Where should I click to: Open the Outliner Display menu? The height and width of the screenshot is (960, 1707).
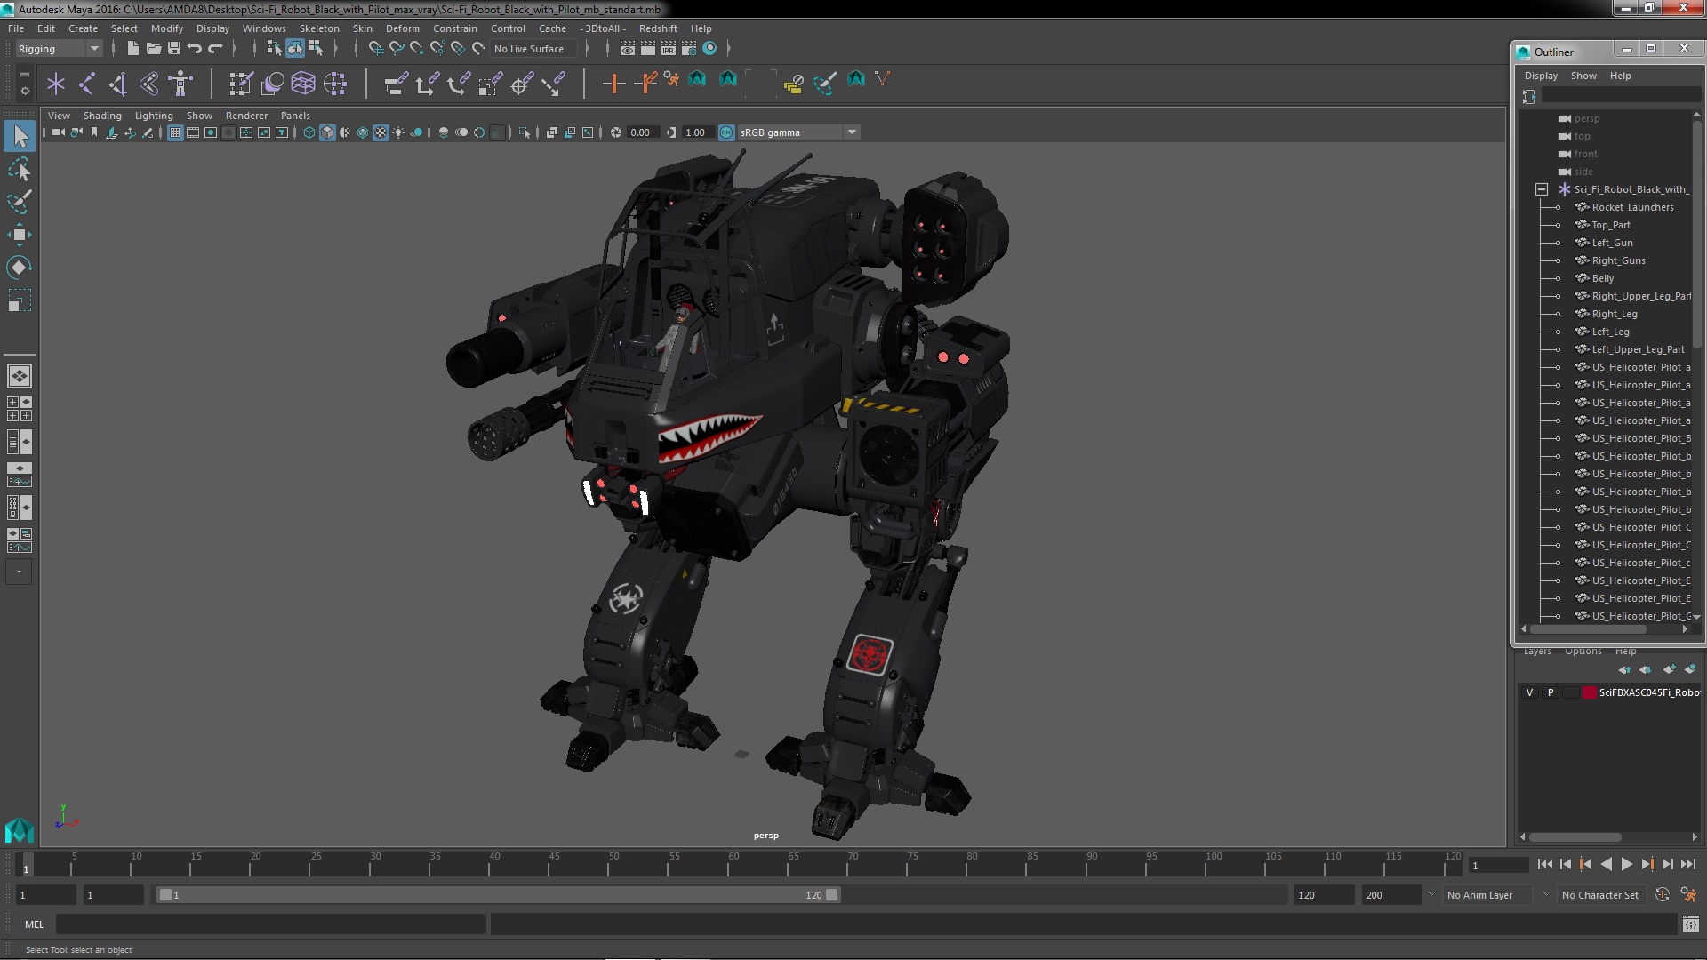point(1541,76)
